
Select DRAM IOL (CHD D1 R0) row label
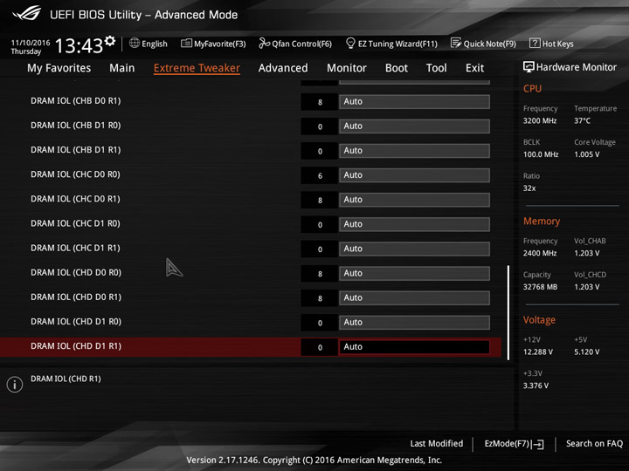tap(76, 322)
